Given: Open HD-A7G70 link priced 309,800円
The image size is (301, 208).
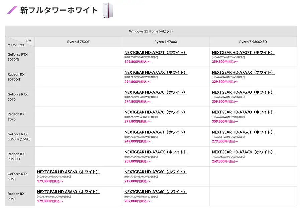Looking at the screenshot, I should coord(243,92).
